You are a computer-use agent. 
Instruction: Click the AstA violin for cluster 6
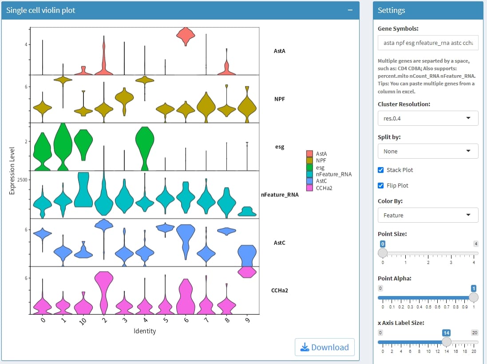(x=186, y=36)
